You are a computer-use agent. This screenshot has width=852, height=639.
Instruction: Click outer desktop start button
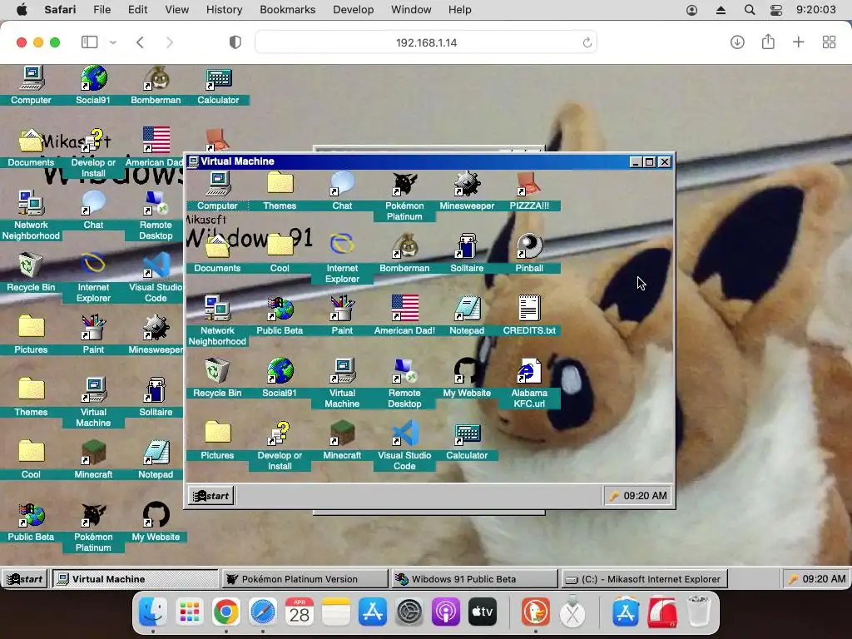click(x=25, y=579)
